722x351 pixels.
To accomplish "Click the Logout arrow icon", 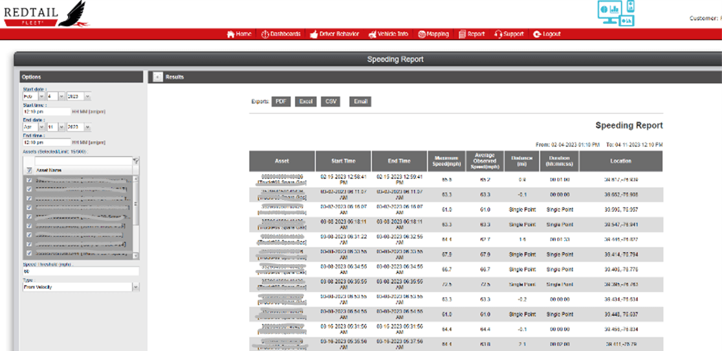I will click(537, 34).
